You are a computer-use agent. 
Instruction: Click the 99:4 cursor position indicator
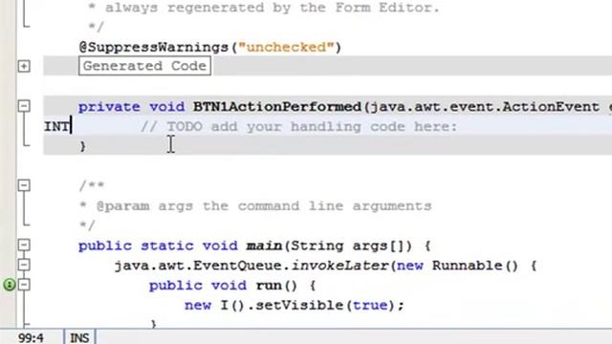click(31, 337)
